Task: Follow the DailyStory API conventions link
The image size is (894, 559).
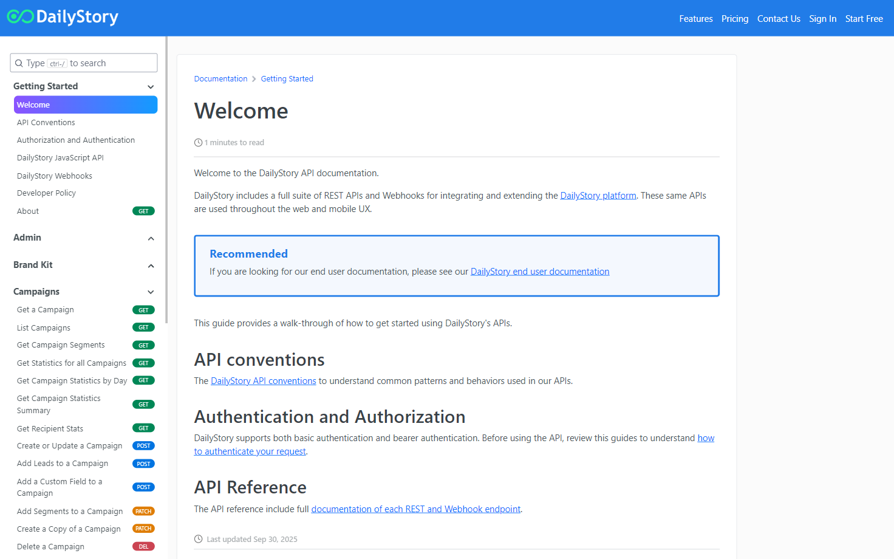Action: point(263,381)
